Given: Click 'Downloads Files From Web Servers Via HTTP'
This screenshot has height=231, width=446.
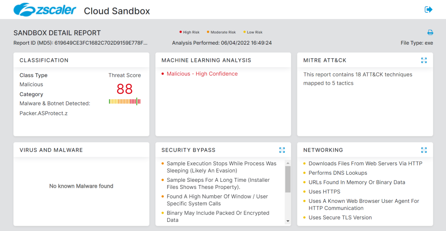Looking at the screenshot, I should point(365,164).
